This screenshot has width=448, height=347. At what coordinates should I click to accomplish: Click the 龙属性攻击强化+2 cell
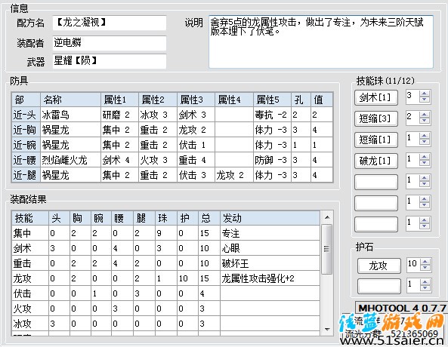click(x=270, y=278)
